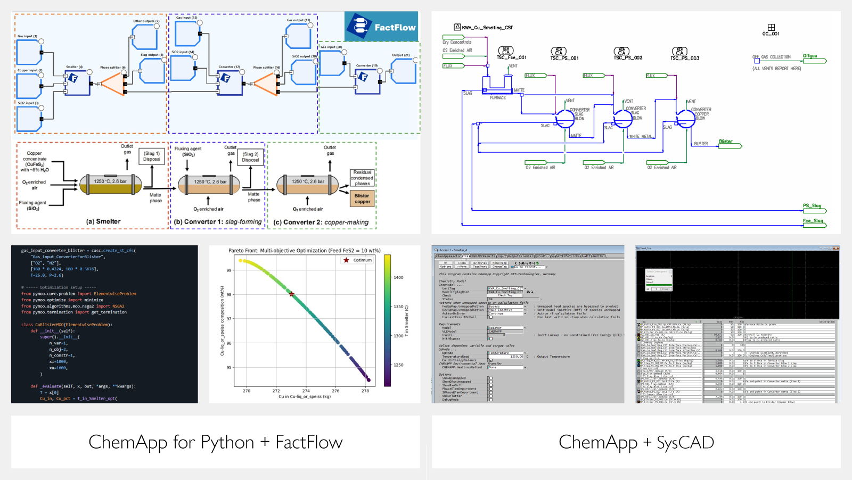Image resolution: width=852 pixels, height=480 pixels.
Task: Select the CONVERTER SLAG BLOW 1 vessel
Action: 565,118
